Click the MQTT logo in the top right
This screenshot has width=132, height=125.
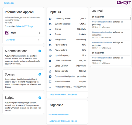pyautogui.click(x=124, y=3)
